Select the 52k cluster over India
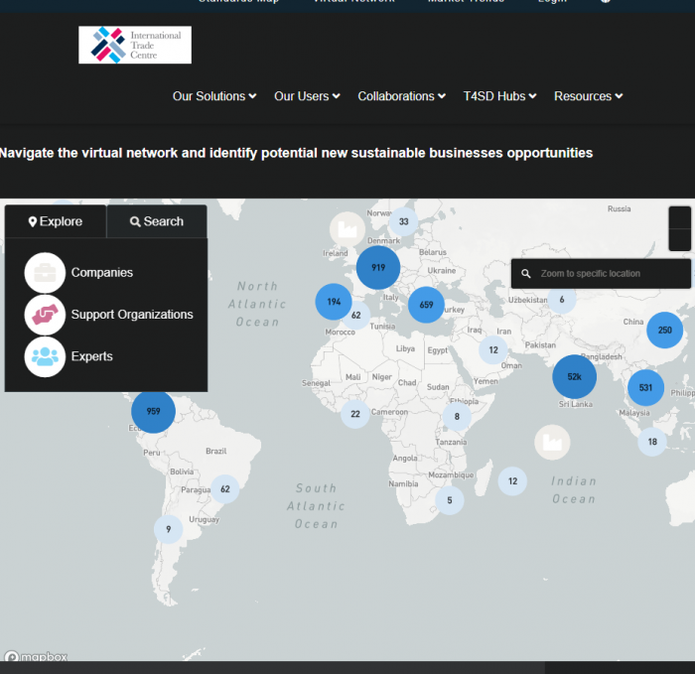Viewport: 695px width, 674px height. click(574, 377)
